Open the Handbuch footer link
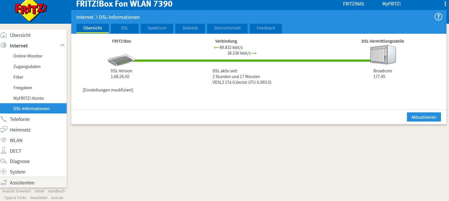 click(x=56, y=191)
